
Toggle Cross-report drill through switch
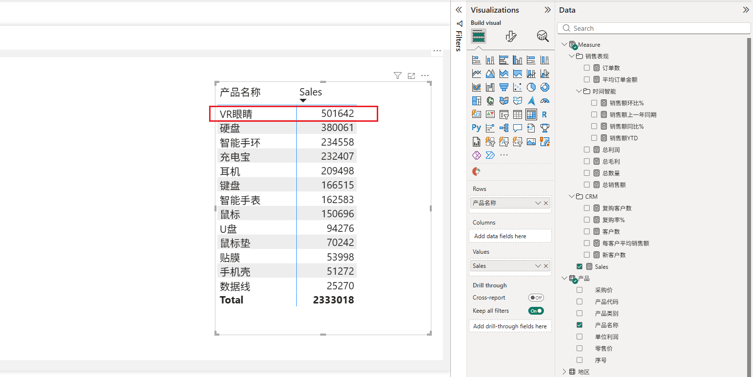(x=536, y=298)
